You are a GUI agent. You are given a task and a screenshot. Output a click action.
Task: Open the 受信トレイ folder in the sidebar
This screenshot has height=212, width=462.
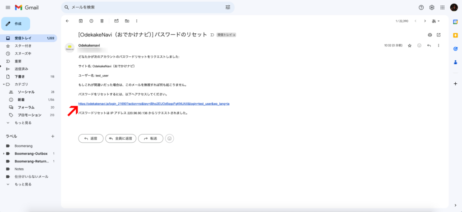pos(23,38)
